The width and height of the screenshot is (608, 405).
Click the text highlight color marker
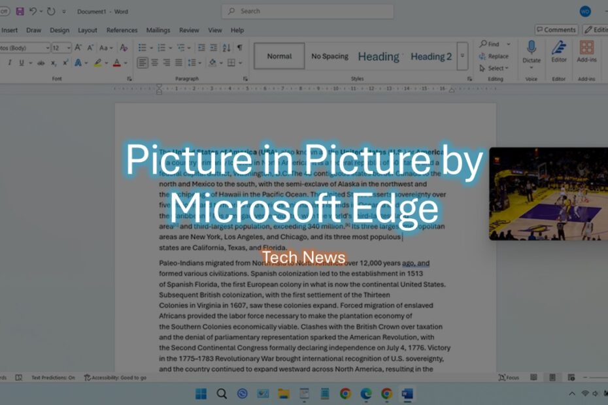point(97,63)
